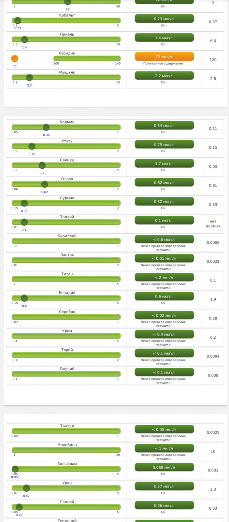Image resolution: width=229 pixels, height=522 pixels.
Task: Click the Кадмий slider knob
Action: click(46, 127)
